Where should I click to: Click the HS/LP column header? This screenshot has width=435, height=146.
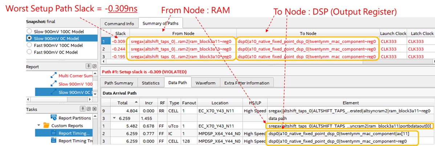255,103
